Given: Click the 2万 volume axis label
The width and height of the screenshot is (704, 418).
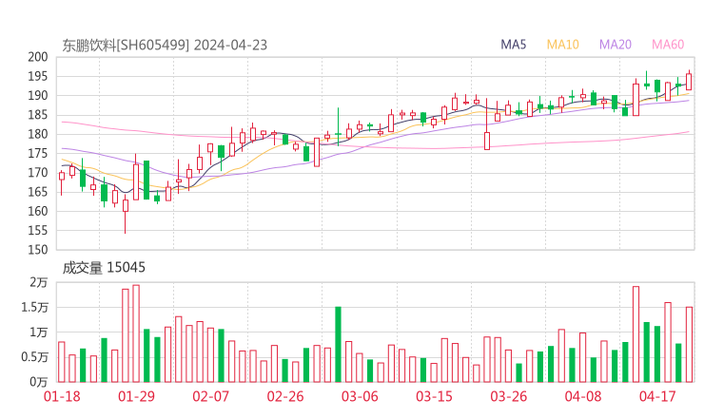Looking at the screenshot, I should (39, 282).
